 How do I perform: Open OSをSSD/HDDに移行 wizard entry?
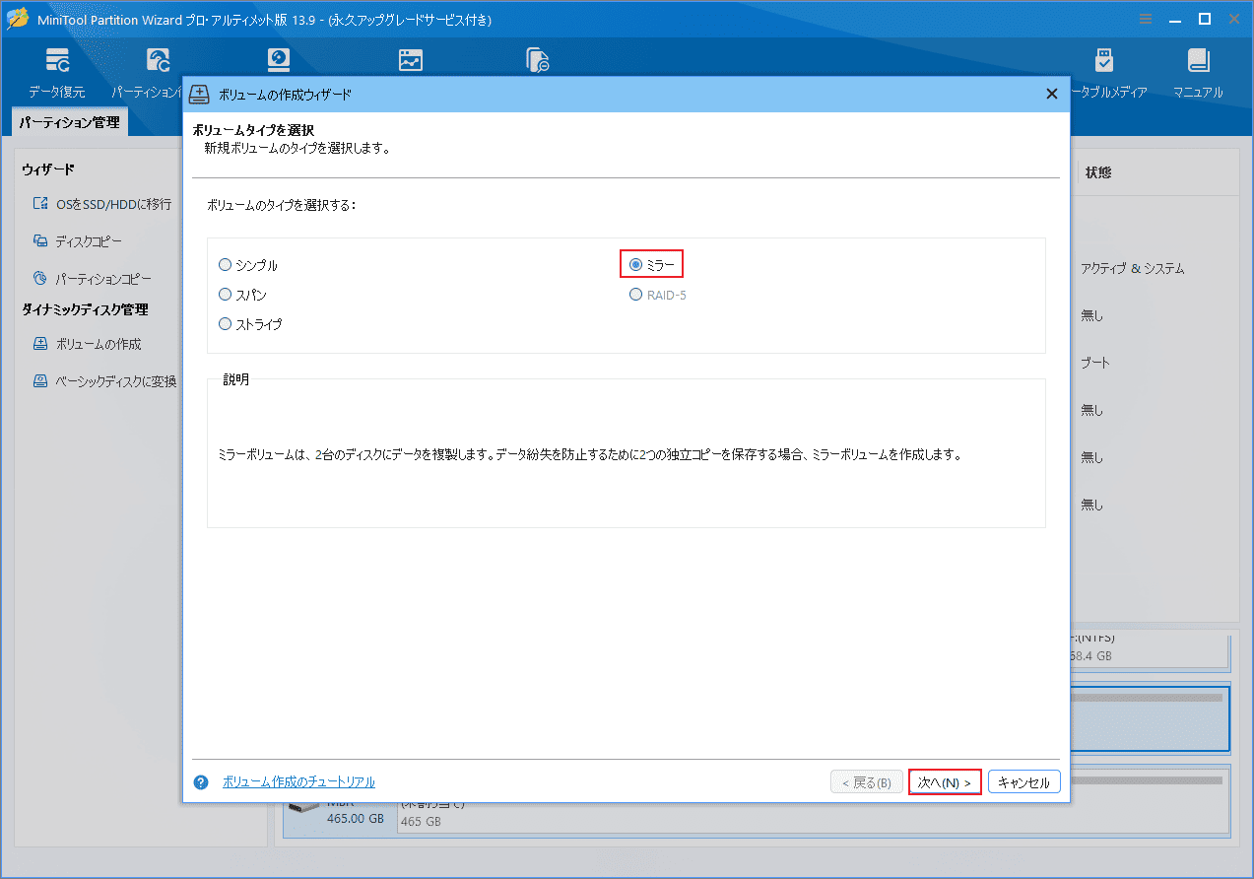[x=114, y=204]
